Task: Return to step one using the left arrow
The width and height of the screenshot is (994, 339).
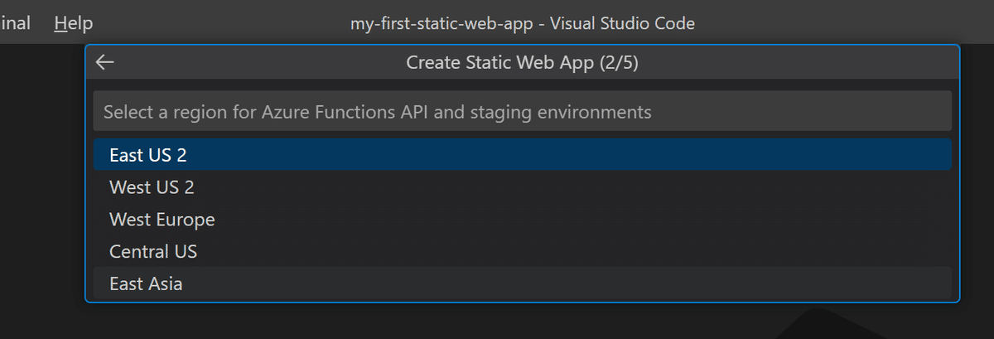Action: [x=105, y=63]
